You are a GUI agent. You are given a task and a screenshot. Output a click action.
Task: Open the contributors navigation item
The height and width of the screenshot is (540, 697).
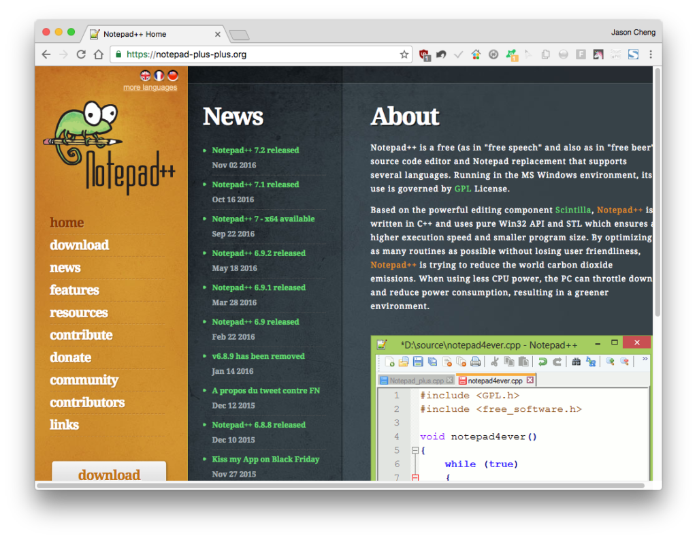[x=87, y=402]
